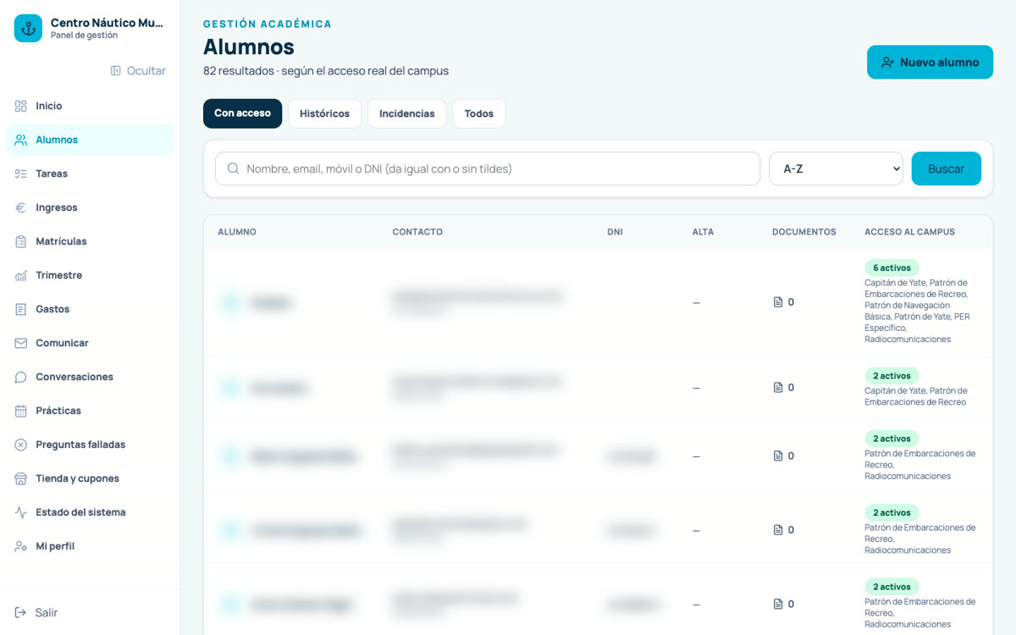
Task: Click the Conversaciones speech bubble icon
Action: coord(21,377)
